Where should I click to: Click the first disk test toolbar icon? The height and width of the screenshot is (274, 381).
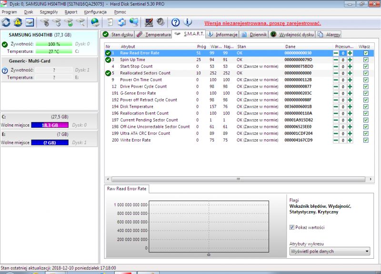click(x=45, y=22)
